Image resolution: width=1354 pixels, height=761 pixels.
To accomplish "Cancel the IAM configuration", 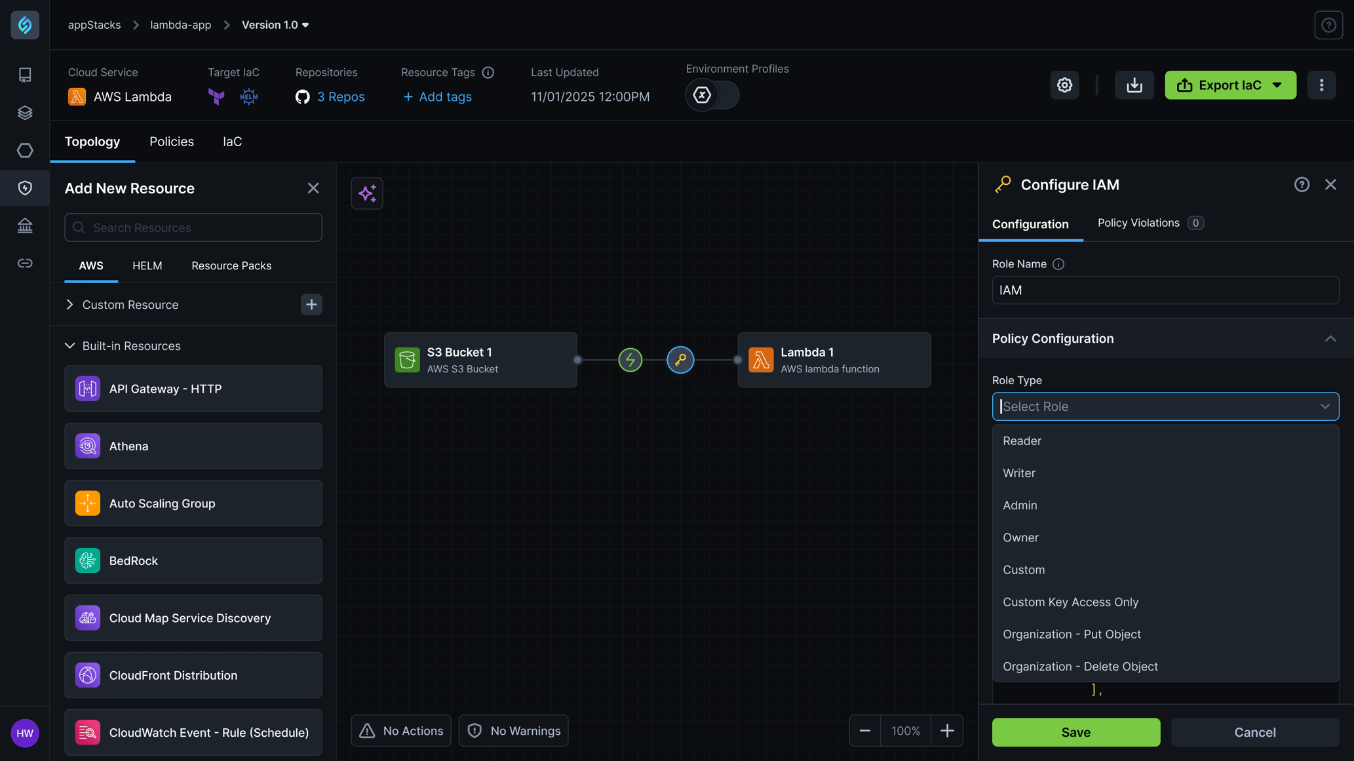I will tap(1254, 732).
